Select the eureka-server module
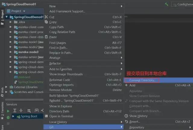Viewport: 193px width, 130px height. tap(29, 57)
